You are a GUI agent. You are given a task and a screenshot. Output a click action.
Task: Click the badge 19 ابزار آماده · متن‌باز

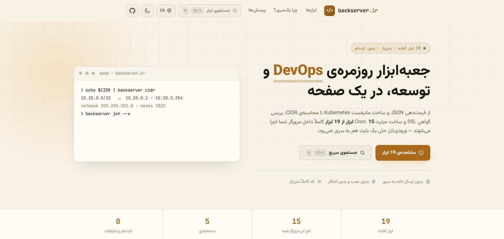(391, 48)
